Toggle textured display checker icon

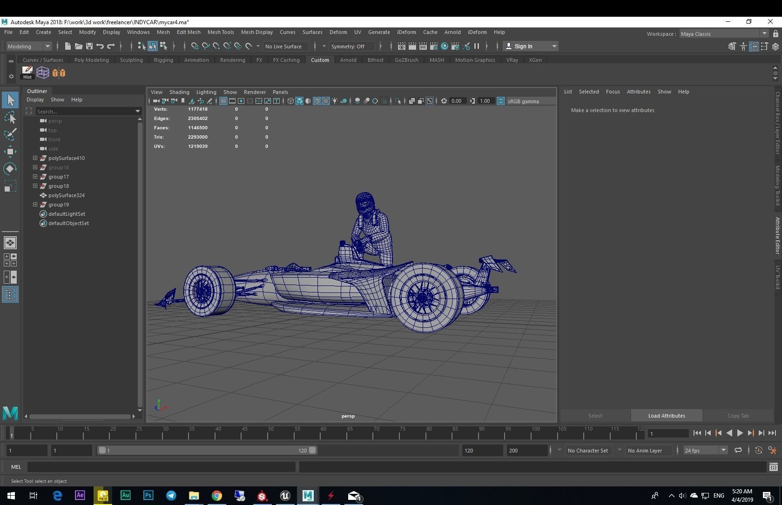[326, 101]
